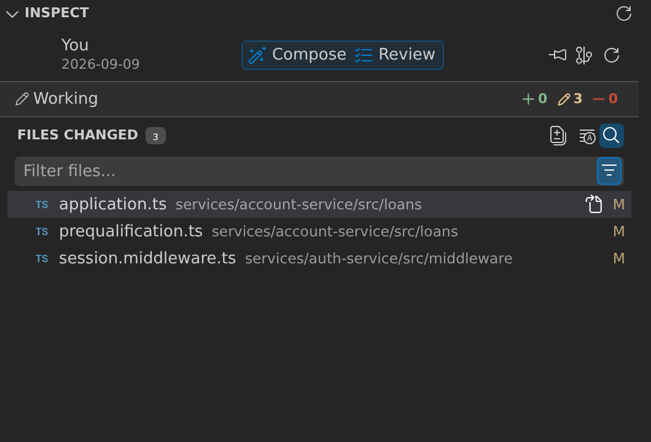Viewport: 651px width, 442px height.
Task: Refresh working changes next to graph icon
Action: click(612, 55)
